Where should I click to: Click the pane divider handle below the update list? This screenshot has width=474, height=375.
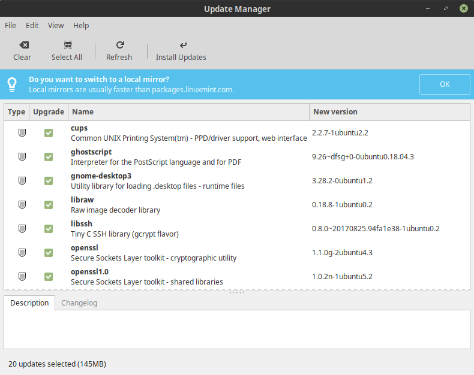pyautogui.click(x=237, y=292)
